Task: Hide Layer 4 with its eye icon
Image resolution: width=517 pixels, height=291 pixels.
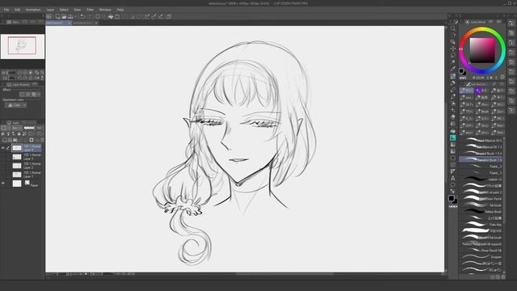Action: pyautogui.click(x=3, y=148)
